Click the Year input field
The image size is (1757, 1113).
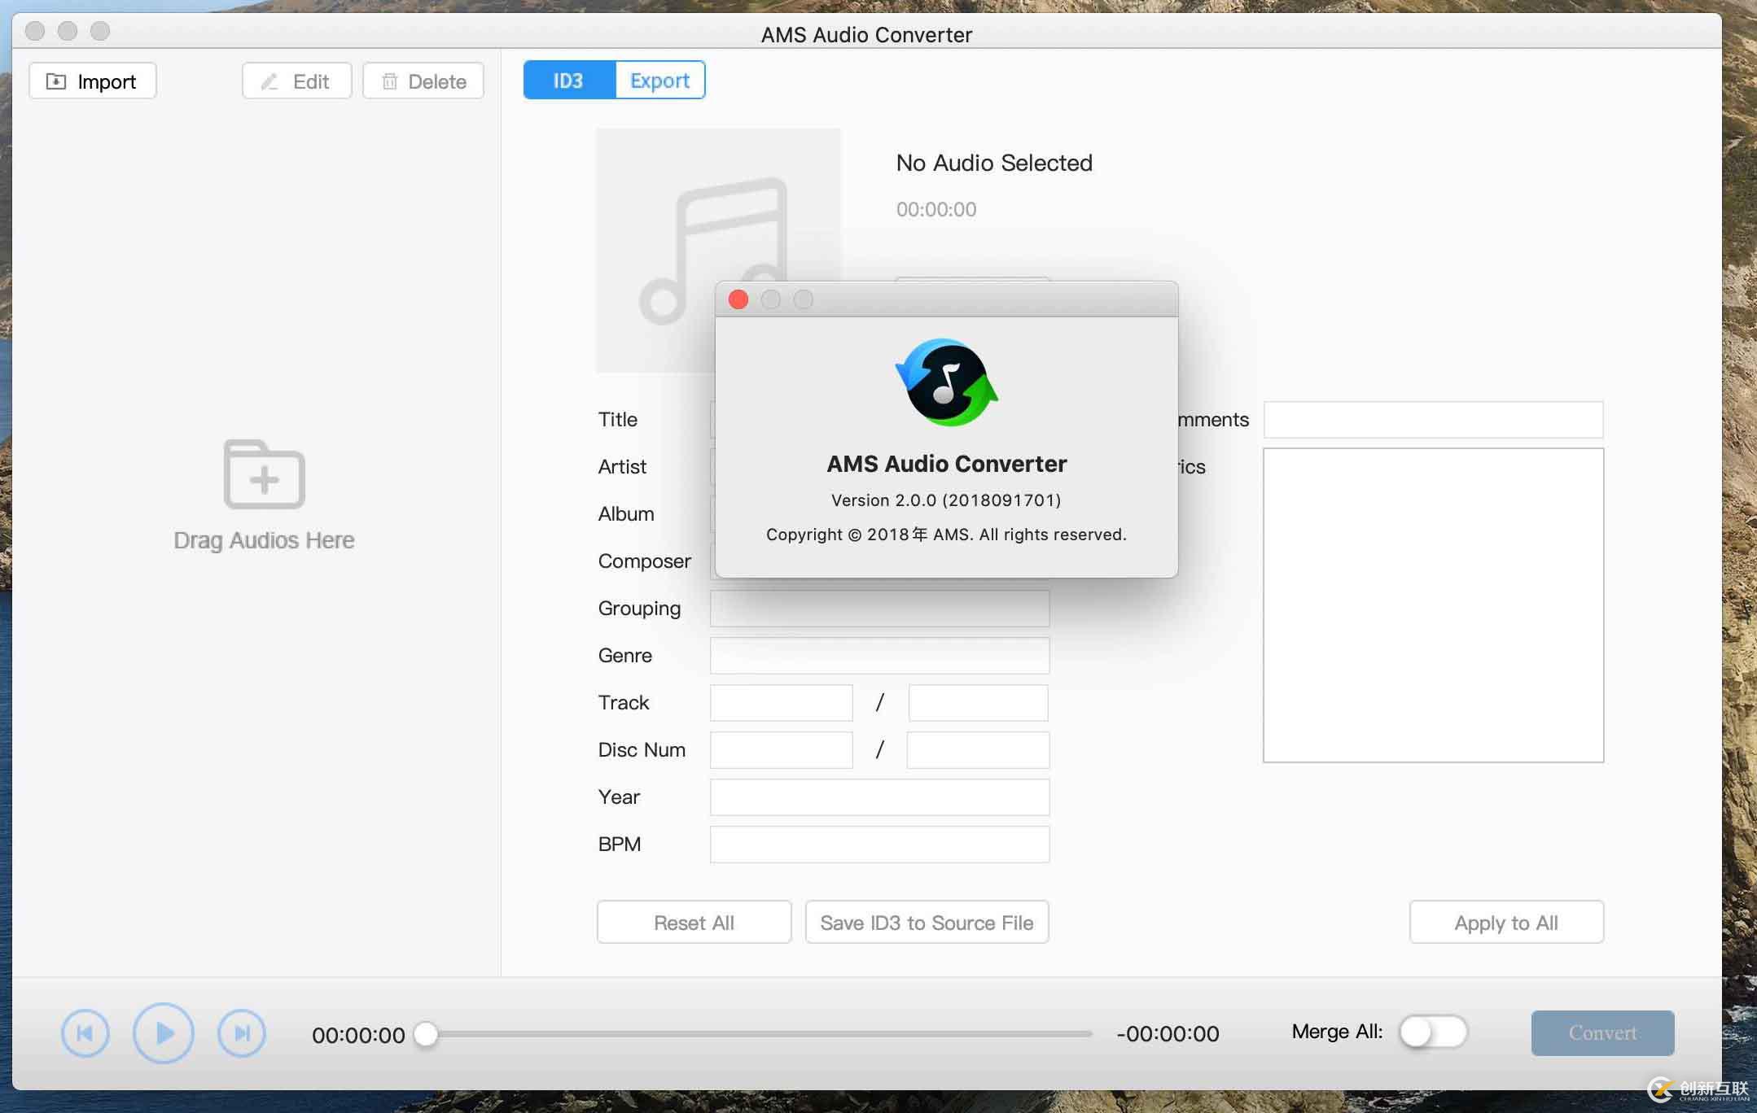(x=879, y=797)
